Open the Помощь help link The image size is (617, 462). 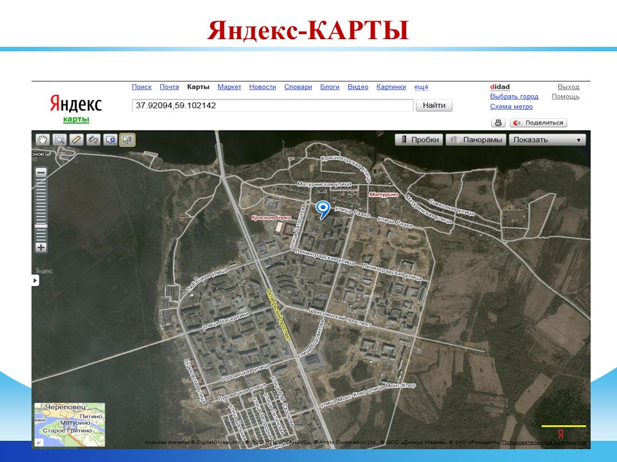coord(566,96)
